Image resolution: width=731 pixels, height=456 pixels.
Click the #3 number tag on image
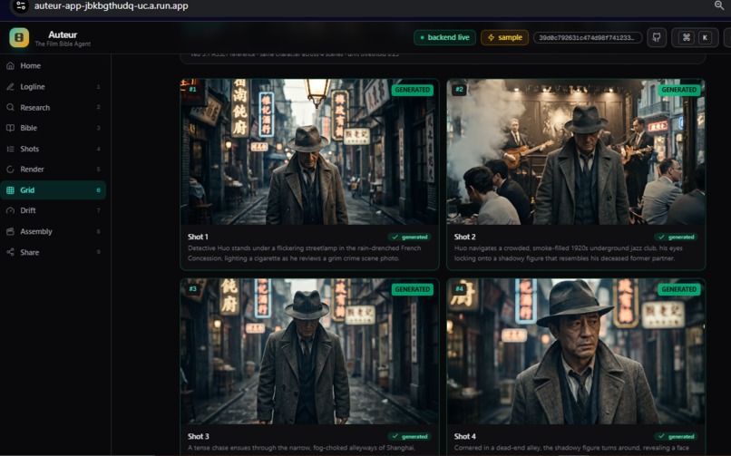(192, 289)
